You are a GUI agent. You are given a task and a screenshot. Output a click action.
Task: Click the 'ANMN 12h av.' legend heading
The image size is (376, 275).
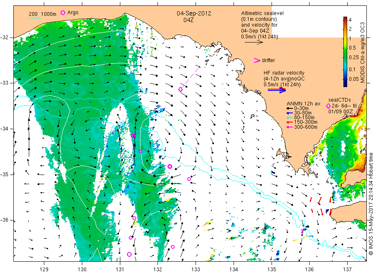pos(304,104)
